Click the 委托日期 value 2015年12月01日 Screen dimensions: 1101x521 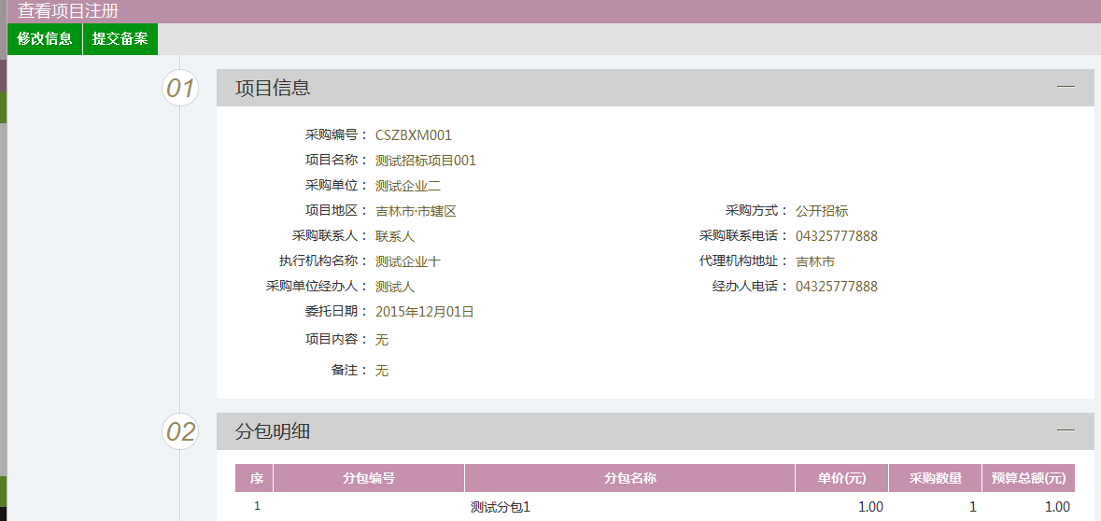pyautogui.click(x=425, y=312)
